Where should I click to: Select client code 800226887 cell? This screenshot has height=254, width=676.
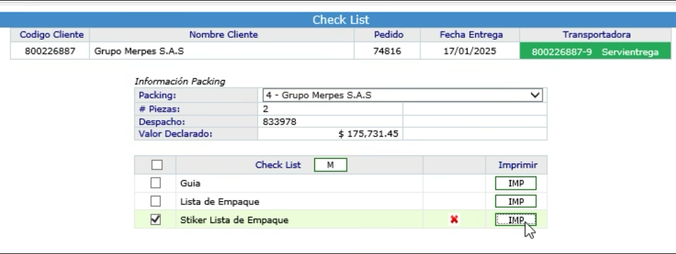click(x=50, y=51)
